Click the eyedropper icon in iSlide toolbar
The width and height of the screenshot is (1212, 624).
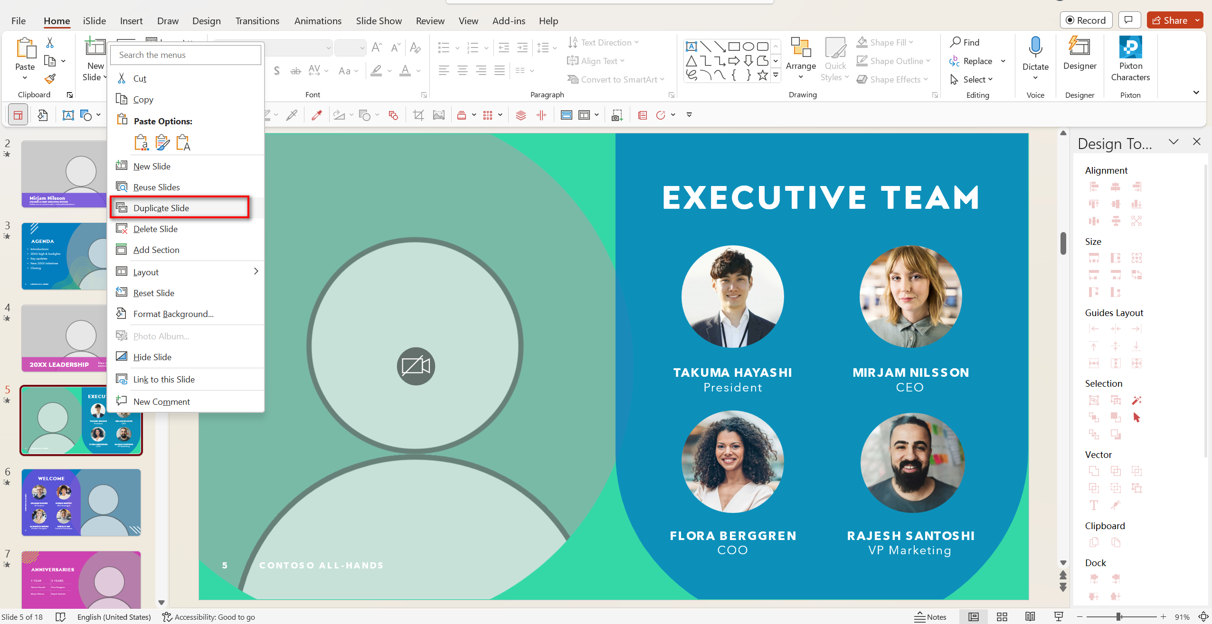pyautogui.click(x=317, y=115)
